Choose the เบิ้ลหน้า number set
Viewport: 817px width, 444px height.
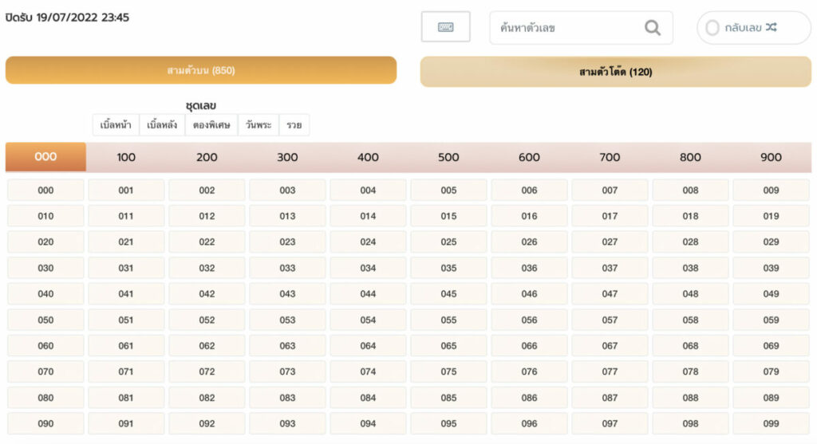(116, 125)
